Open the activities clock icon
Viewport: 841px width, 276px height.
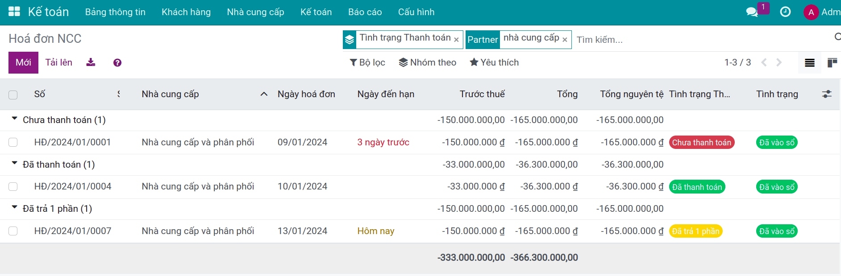point(785,12)
